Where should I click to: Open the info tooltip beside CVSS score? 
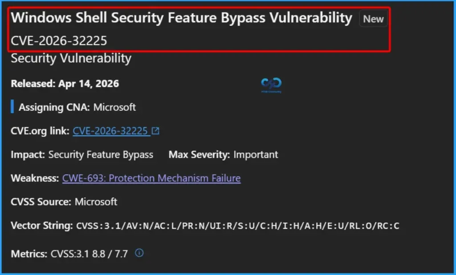(138, 253)
